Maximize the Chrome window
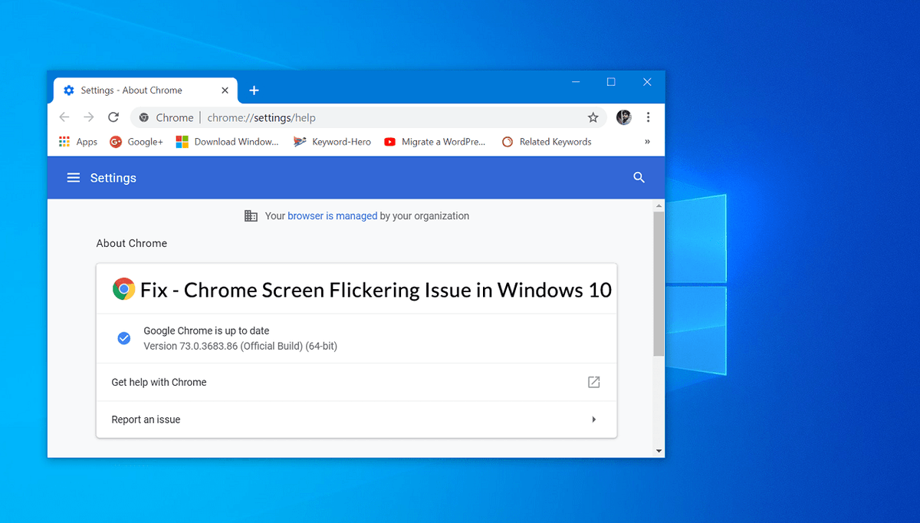920x523 pixels. (611, 82)
